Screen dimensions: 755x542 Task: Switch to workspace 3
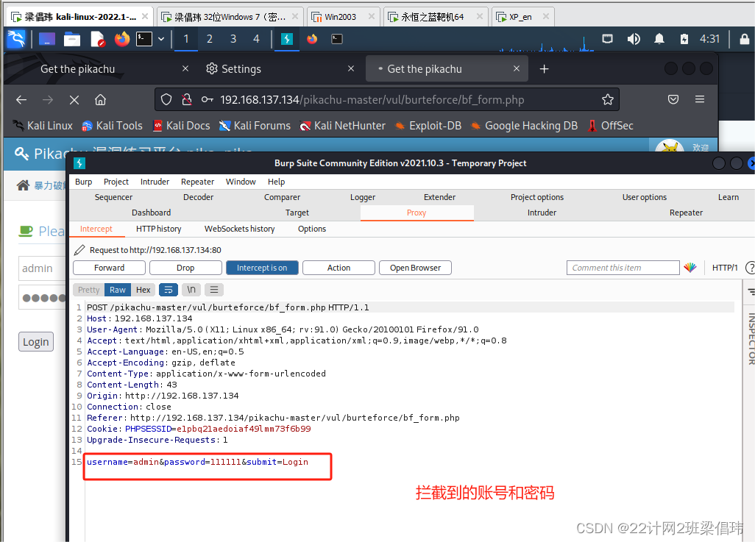[233, 39]
